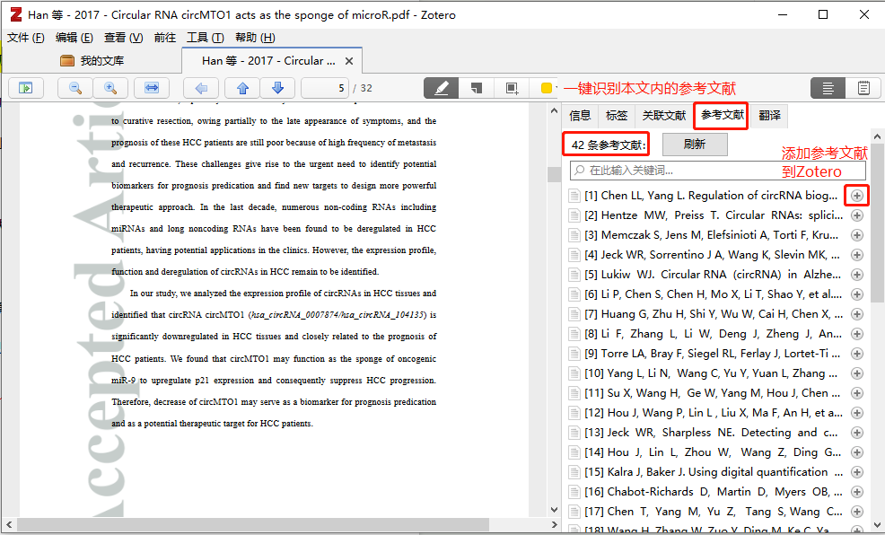This screenshot has width=885, height=535.
Task: Switch to the 我的文库 tab
Action: (92, 61)
